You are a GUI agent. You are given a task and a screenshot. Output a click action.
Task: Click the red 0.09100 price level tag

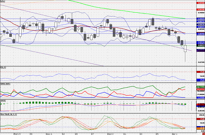pos(201,9)
